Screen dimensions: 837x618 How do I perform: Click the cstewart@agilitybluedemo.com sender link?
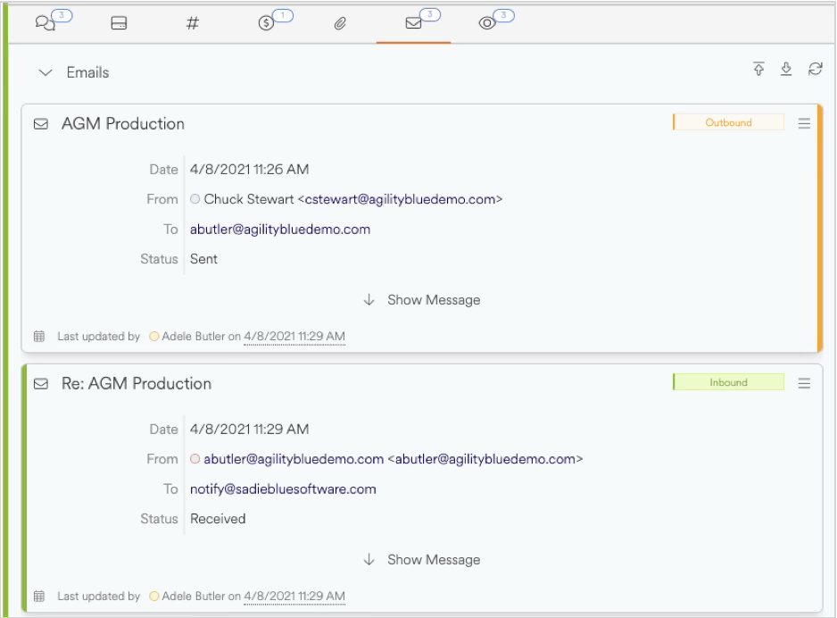pyautogui.click(x=401, y=199)
